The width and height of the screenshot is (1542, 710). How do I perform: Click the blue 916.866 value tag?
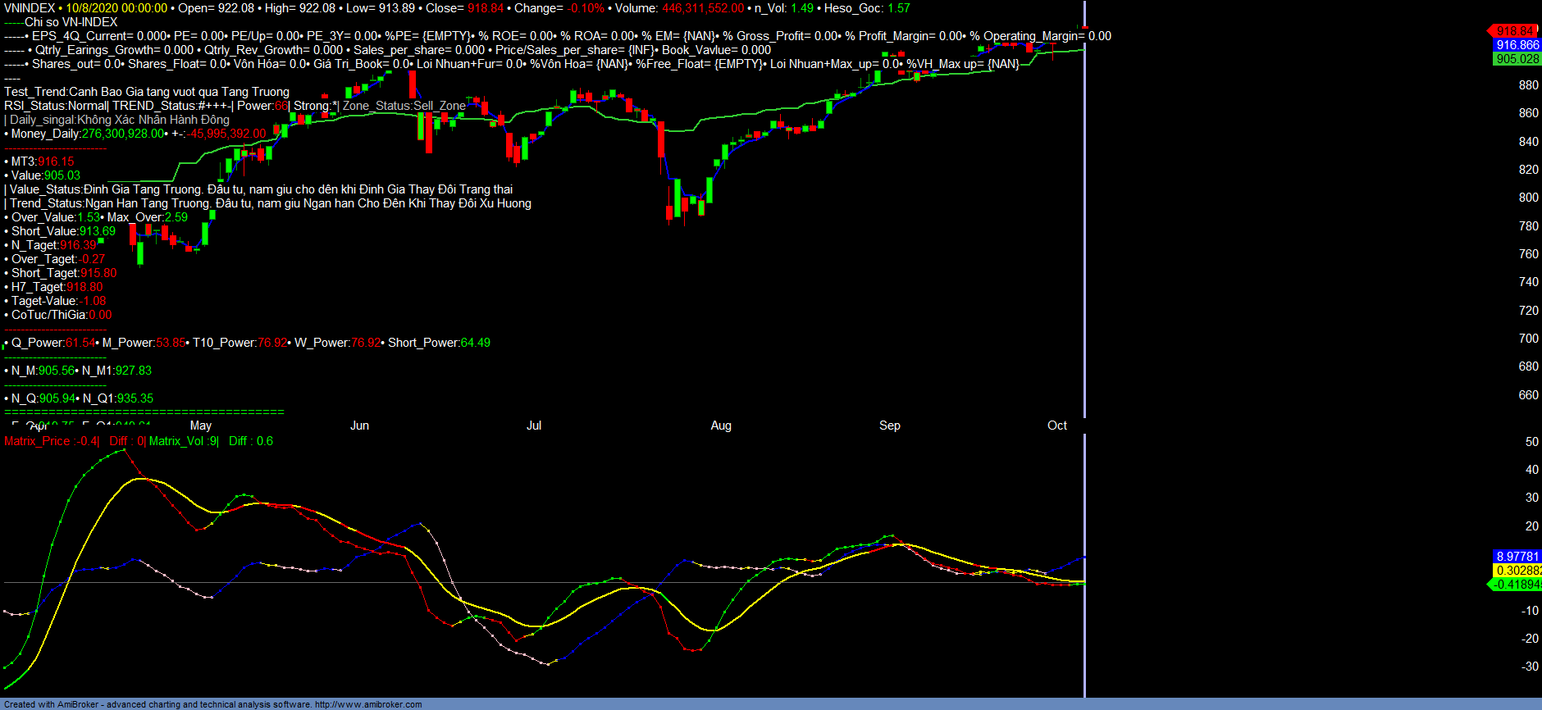pyautogui.click(x=1517, y=45)
